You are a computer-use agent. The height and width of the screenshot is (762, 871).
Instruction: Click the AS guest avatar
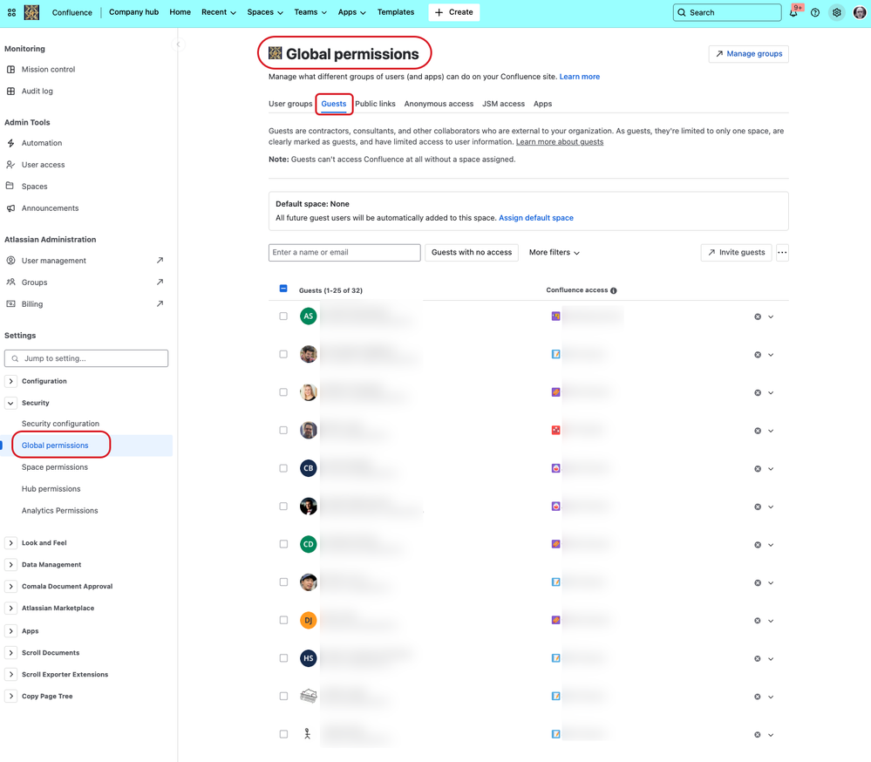[309, 316]
